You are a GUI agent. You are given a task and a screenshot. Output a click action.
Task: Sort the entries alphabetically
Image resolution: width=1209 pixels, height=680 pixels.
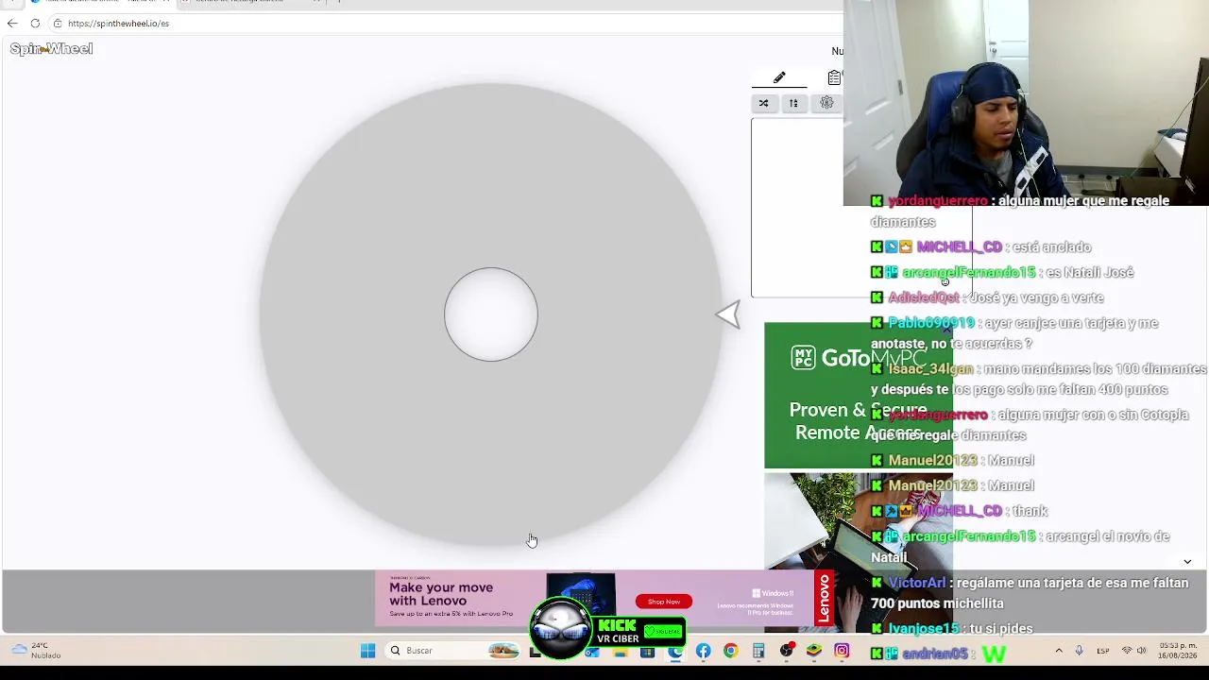tap(793, 103)
